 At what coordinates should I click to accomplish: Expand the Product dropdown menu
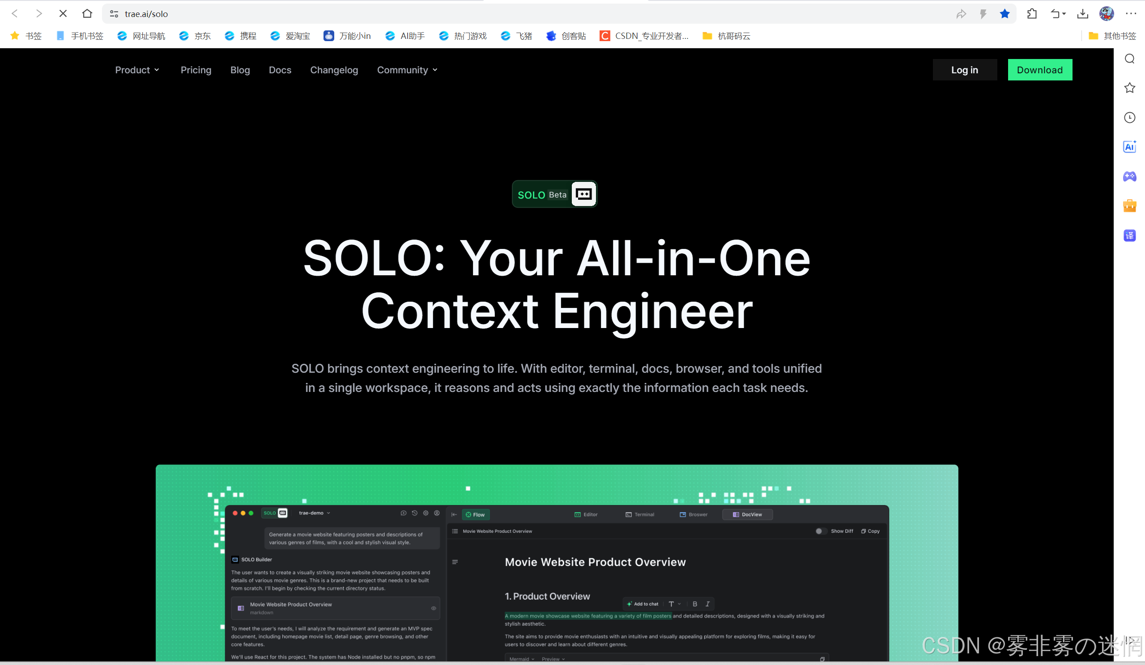click(x=137, y=70)
